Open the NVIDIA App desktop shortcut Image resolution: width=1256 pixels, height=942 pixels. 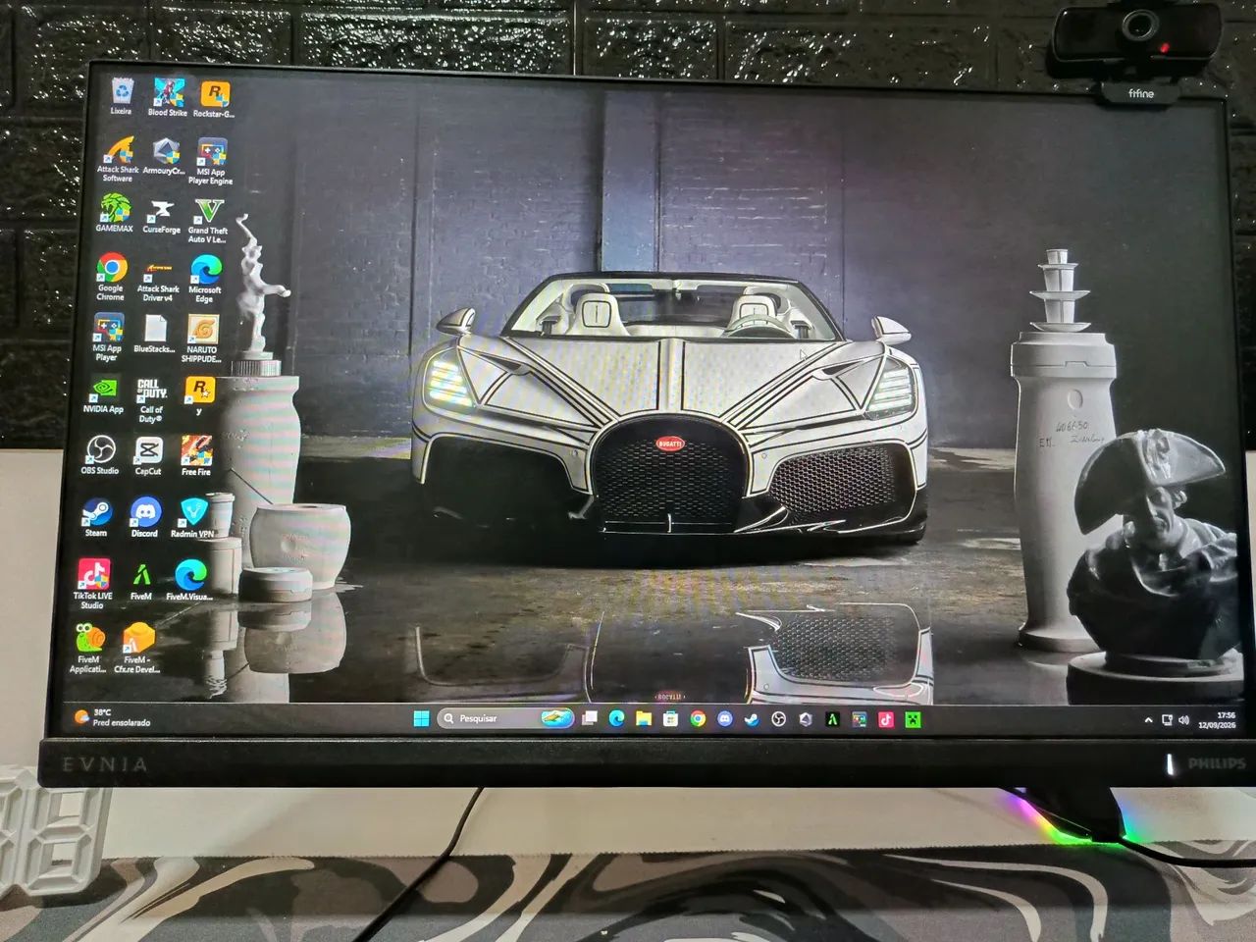pyautogui.click(x=103, y=395)
